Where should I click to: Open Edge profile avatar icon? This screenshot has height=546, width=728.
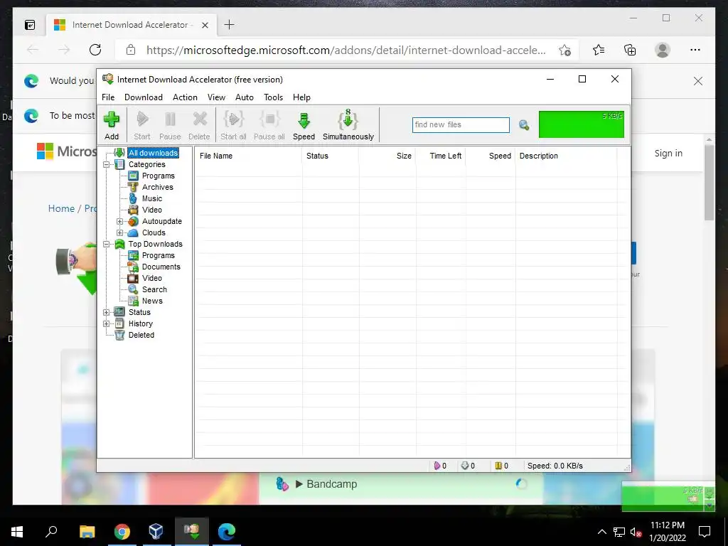pyautogui.click(x=663, y=50)
